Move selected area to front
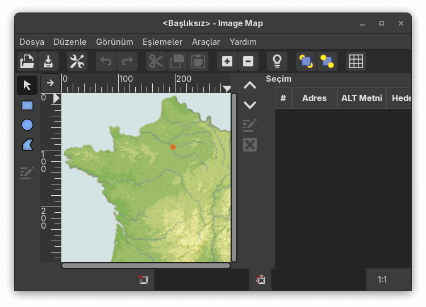This screenshot has width=426, height=307. tap(306, 61)
